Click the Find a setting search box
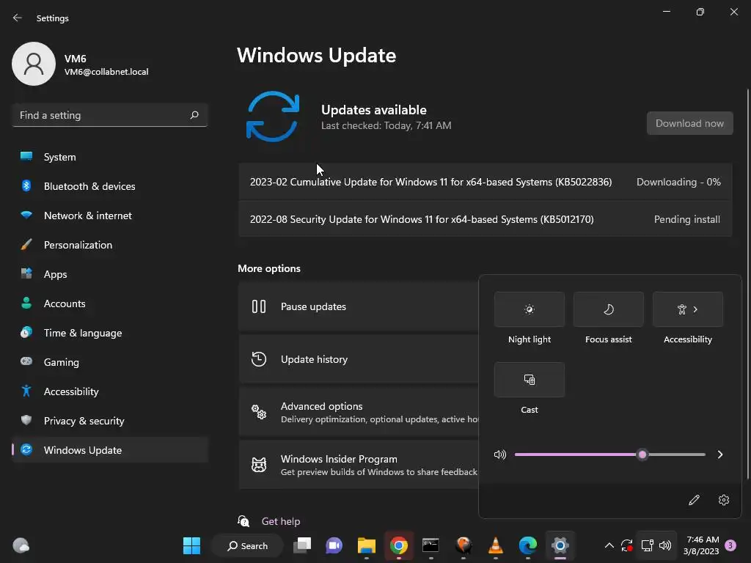Screen dimensions: 751x563 pos(110,115)
